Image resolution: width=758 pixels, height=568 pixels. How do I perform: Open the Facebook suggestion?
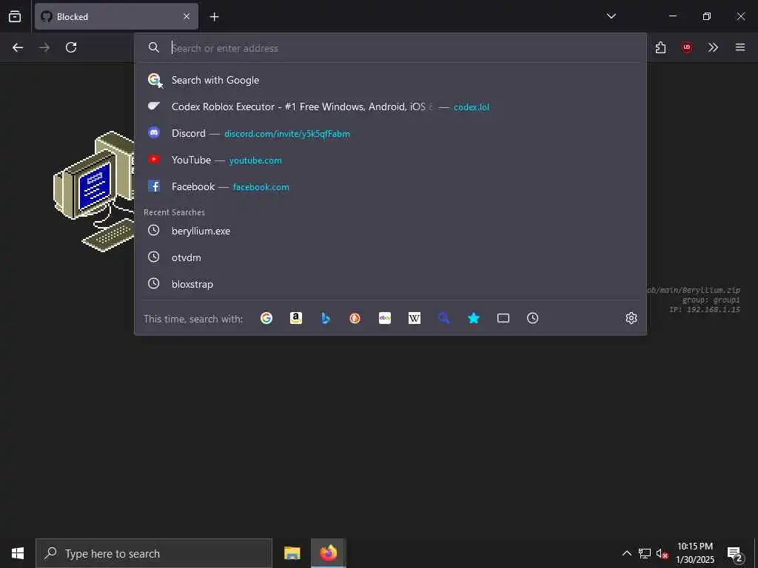[x=391, y=186]
